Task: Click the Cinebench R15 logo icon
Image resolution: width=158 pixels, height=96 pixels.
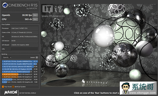Action: click(x=5, y=5)
